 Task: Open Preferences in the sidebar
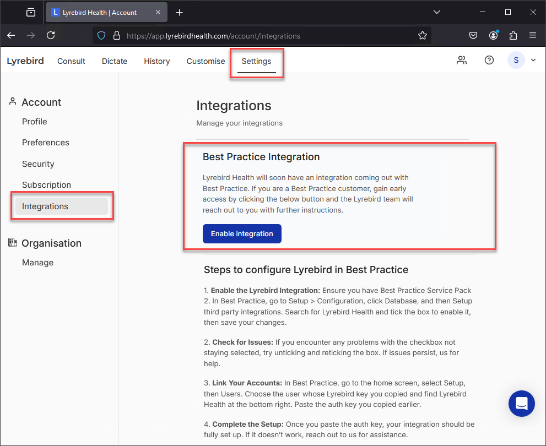[46, 143]
